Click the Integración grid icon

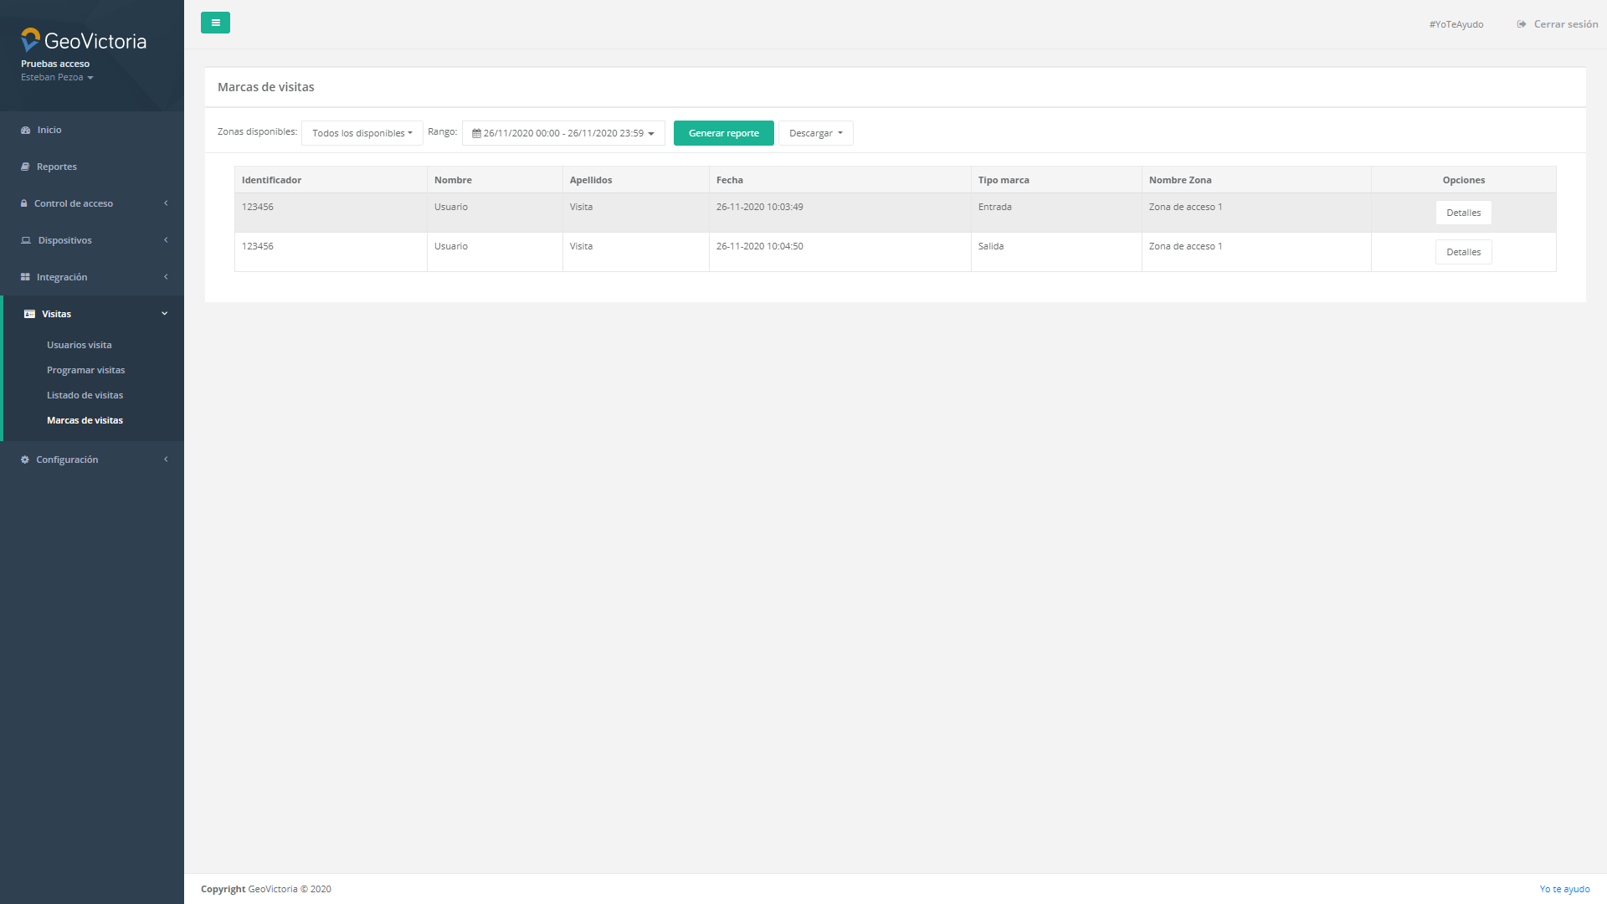[x=25, y=277]
